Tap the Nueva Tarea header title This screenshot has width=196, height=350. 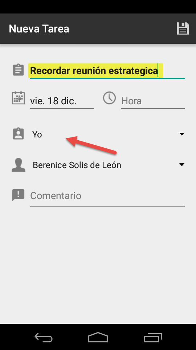pos(39,29)
